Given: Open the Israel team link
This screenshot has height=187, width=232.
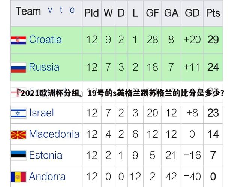Looking at the screenshot, I should tap(42, 113).
